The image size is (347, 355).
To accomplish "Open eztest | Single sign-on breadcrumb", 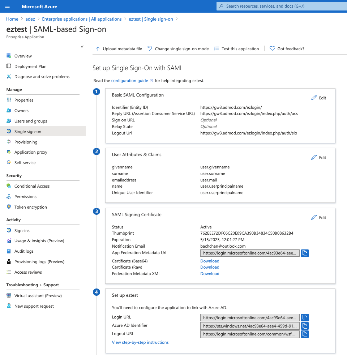I will [x=151, y=19].
